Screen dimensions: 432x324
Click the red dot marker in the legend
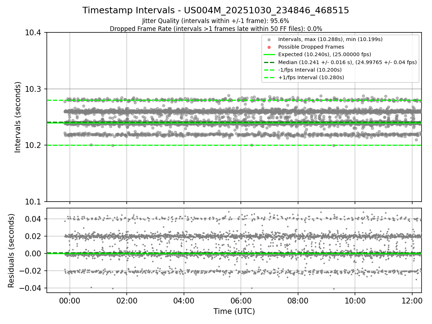[x=269, y=47]
